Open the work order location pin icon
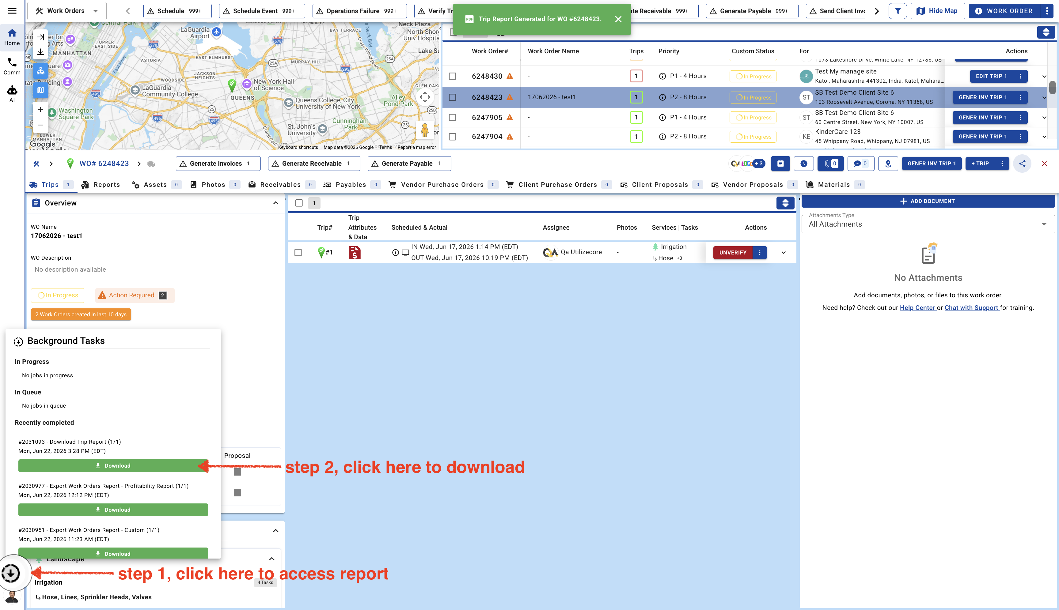Image resolution: width=1059 pixels, height=610 pixels. click(888, 164)
